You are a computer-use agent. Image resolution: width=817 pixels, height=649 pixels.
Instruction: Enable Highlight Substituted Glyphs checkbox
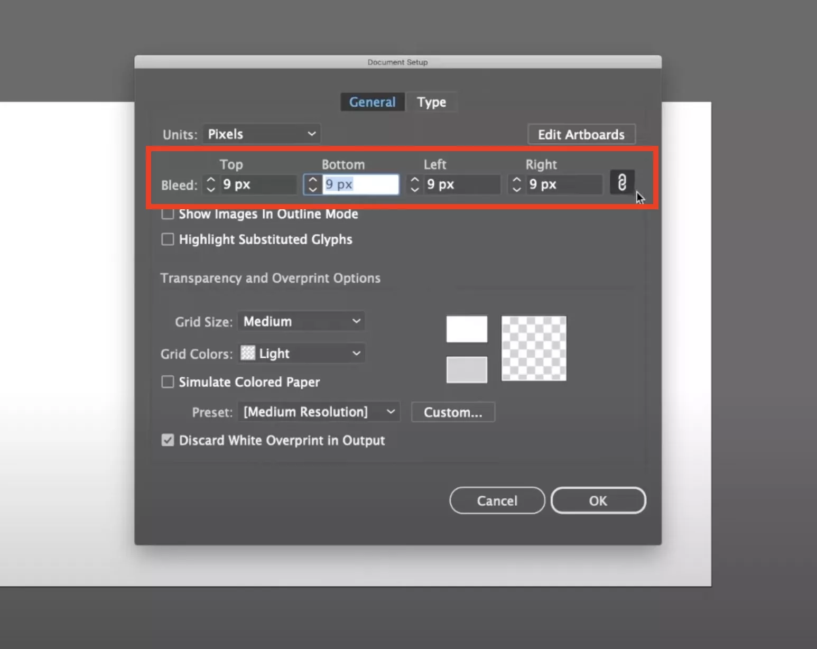(168, 239)
